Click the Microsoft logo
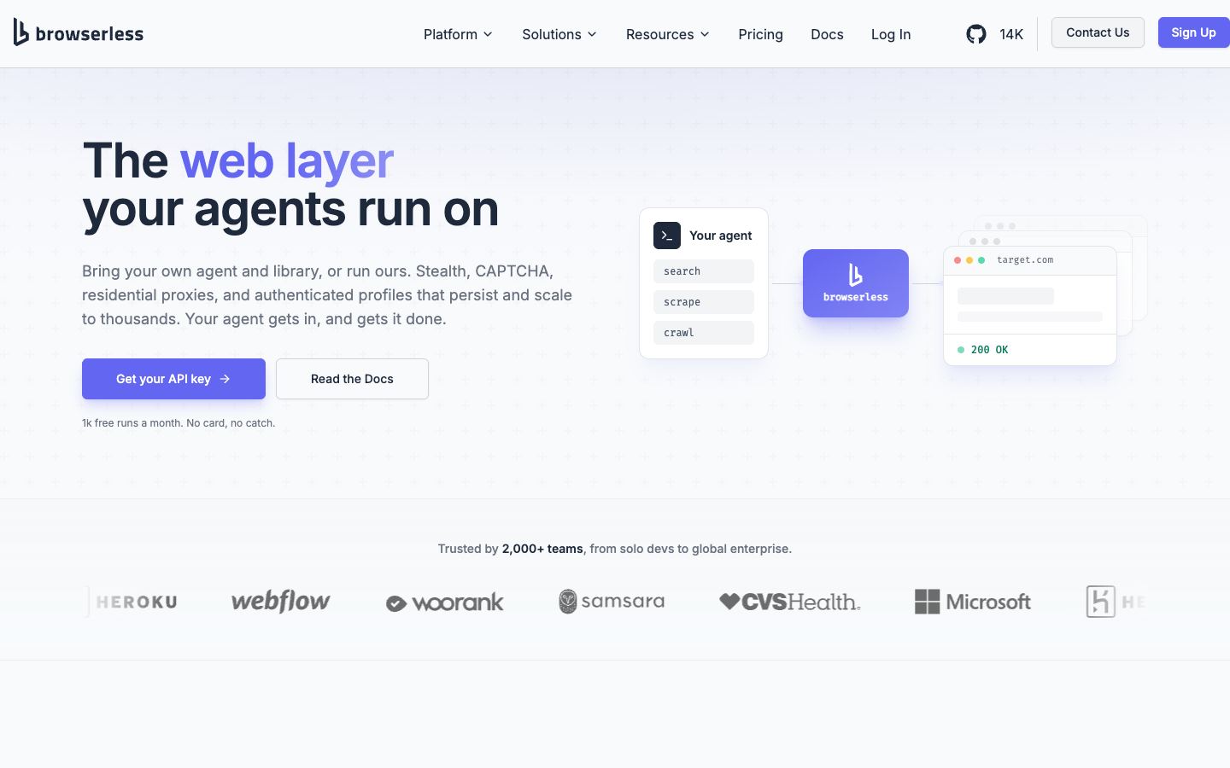 click(x=973, y=602)
